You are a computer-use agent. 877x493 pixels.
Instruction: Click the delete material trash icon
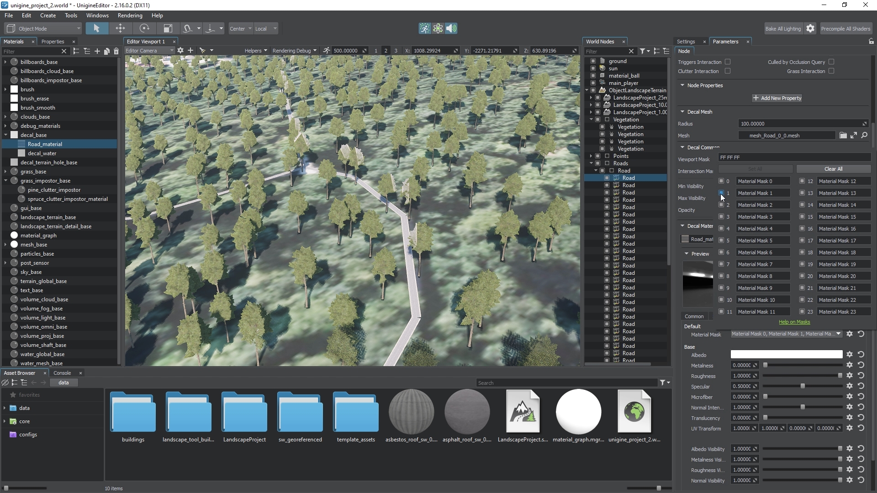[x=116, y=51]
